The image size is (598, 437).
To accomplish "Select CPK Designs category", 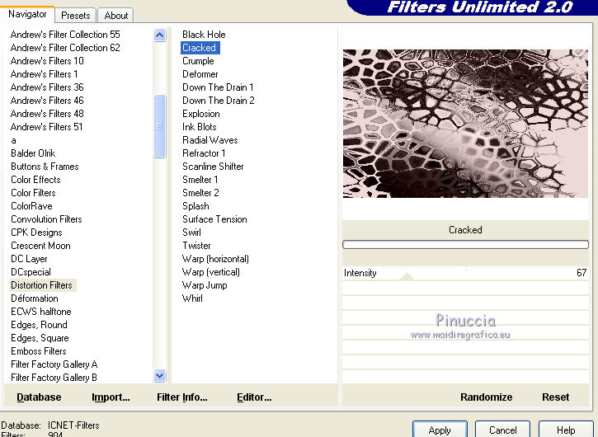I will pos(36,233).
